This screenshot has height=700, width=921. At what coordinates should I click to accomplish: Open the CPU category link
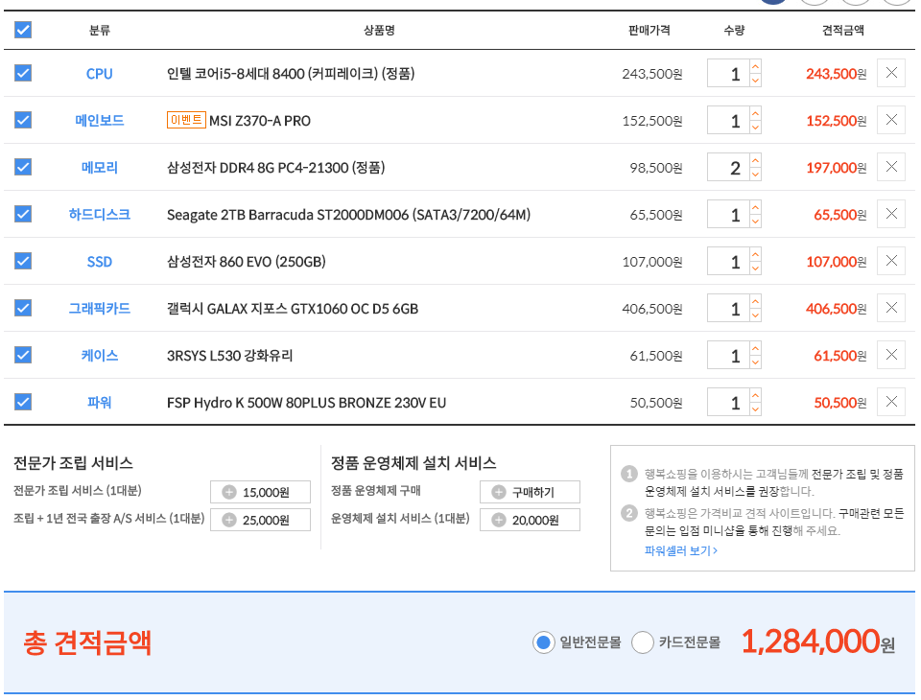(x=99, y=74)
